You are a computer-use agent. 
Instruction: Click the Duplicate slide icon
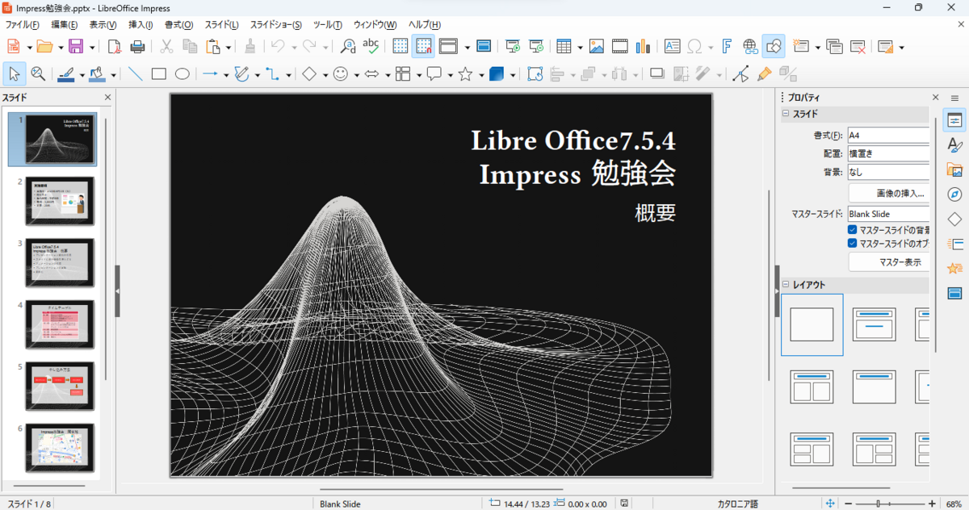(834, 46)
